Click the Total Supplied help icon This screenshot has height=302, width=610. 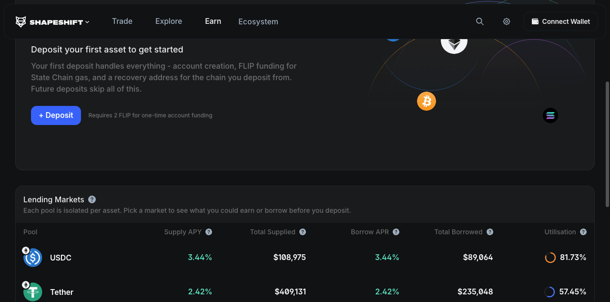(x=303, y=232)
